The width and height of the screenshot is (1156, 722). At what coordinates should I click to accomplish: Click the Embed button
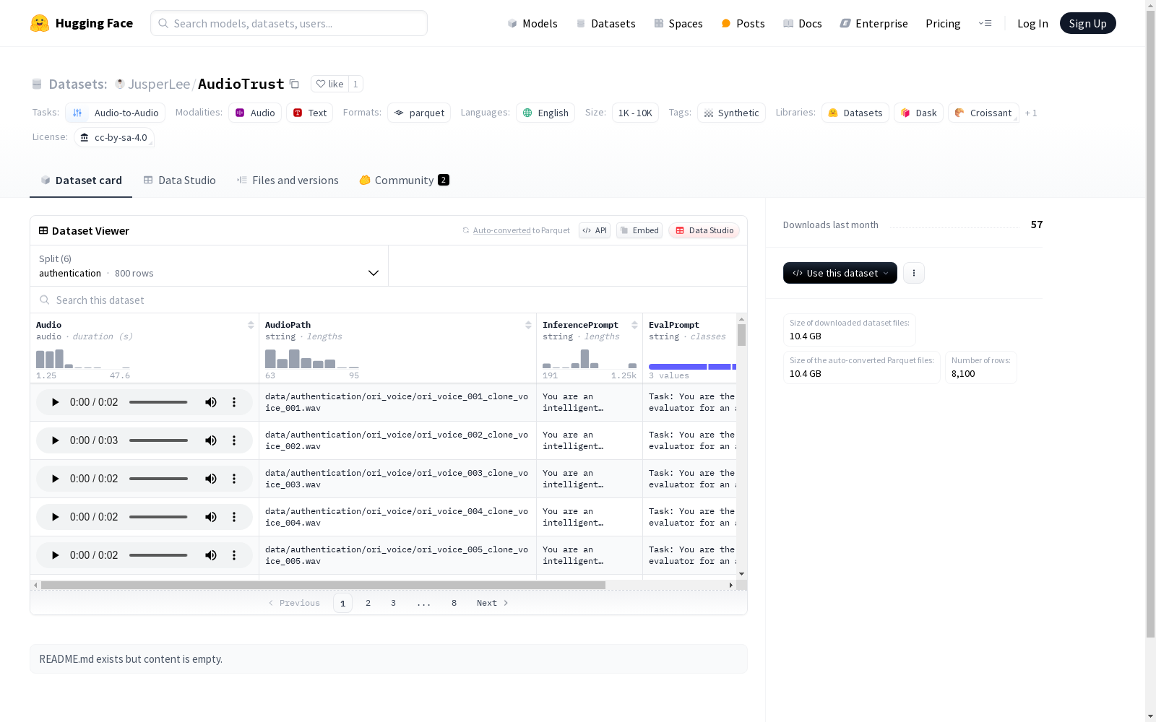pos(639,230)
